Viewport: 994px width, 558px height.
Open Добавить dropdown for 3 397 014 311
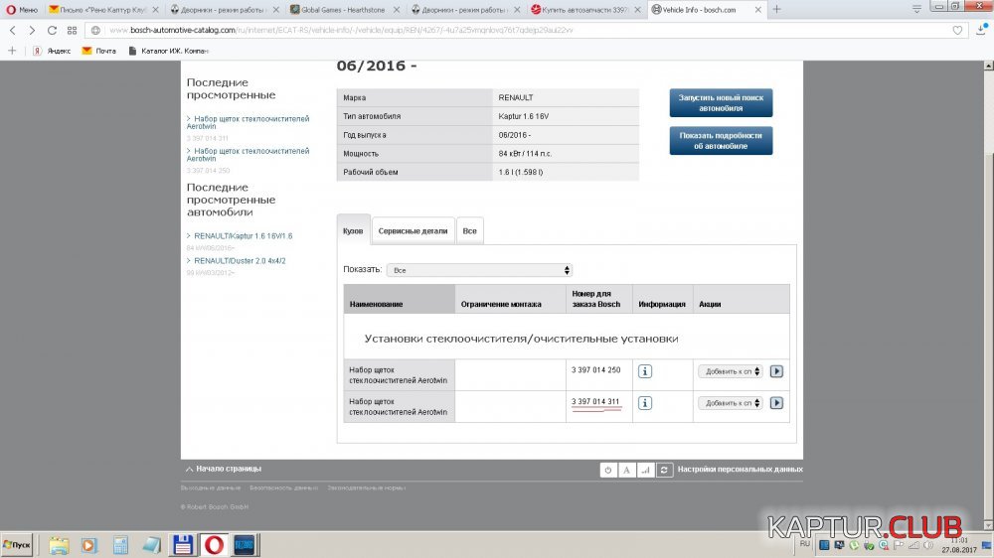pyautogui.click(x=731, y=403)
